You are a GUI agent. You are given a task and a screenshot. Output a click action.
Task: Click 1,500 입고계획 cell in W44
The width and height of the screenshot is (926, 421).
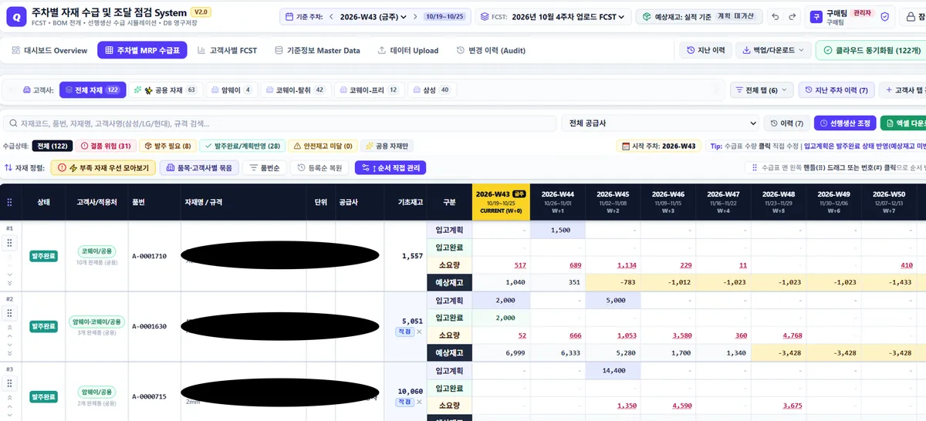click(557, 230)
